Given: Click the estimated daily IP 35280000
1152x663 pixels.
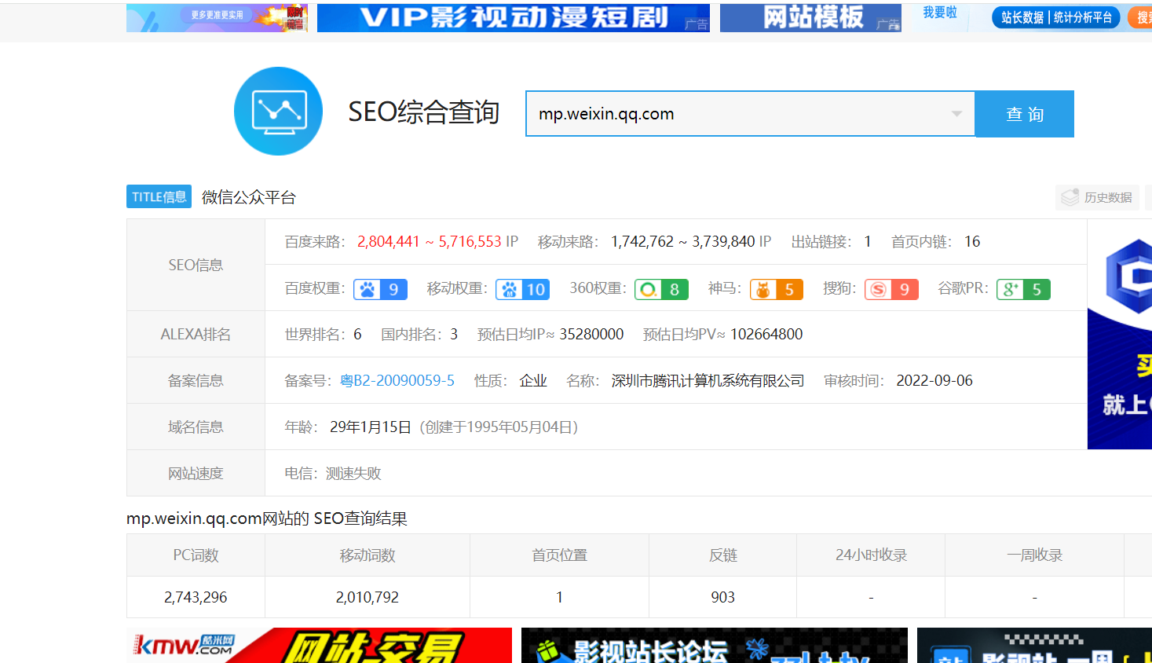Looking at the screenshot, I should pos(591,335).
